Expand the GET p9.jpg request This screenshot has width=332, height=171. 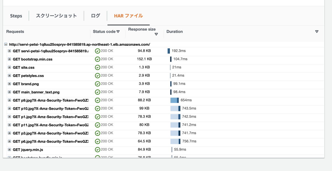pyautogui.click(x=9, y=100)
